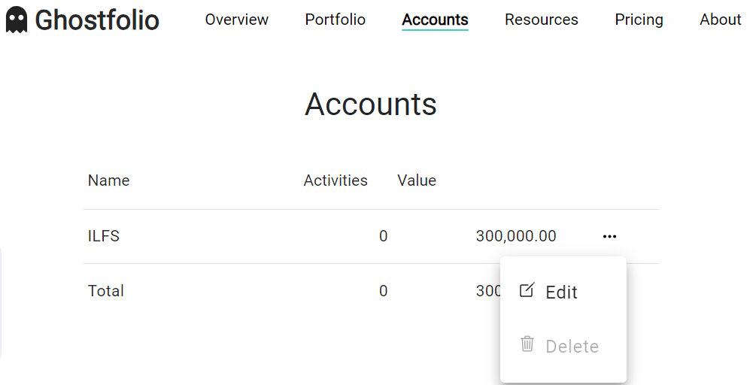The height and width of the screenshot is (385, 753).
Task: Navigate to the Resources page
Action: click(x=541, y=20)
